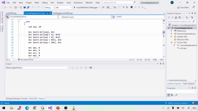
Task: Open the Debug configuration dropdown
Action: coord(49,7)
